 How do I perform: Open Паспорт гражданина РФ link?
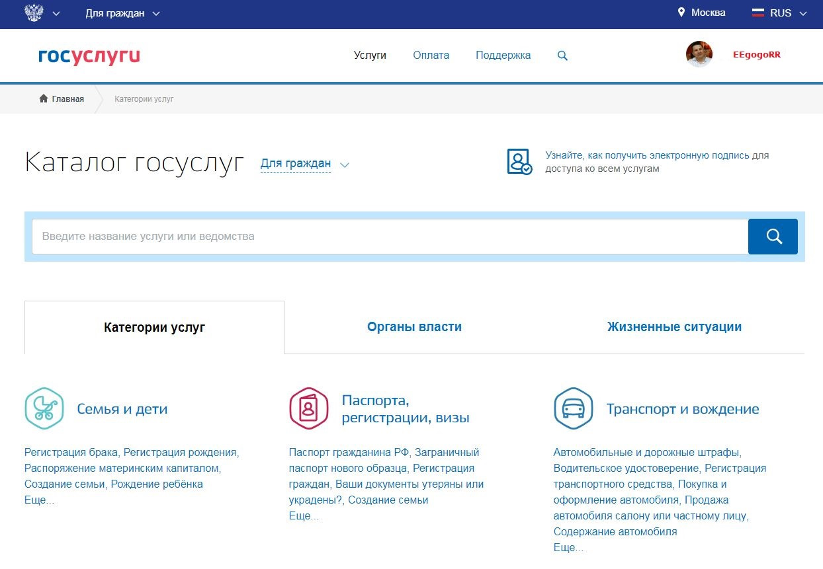click(x=349, y=453)
